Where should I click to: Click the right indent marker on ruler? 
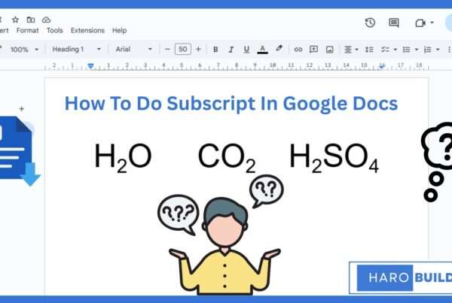[x=382, y=66]
